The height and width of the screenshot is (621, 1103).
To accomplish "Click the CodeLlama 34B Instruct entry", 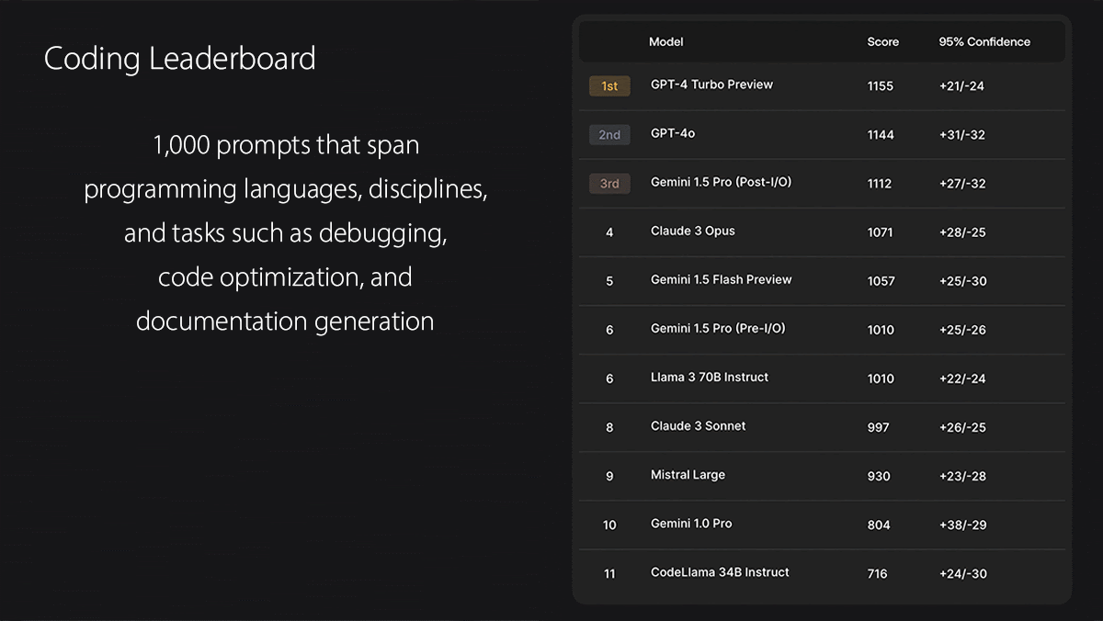I will [x=720, y=572].
